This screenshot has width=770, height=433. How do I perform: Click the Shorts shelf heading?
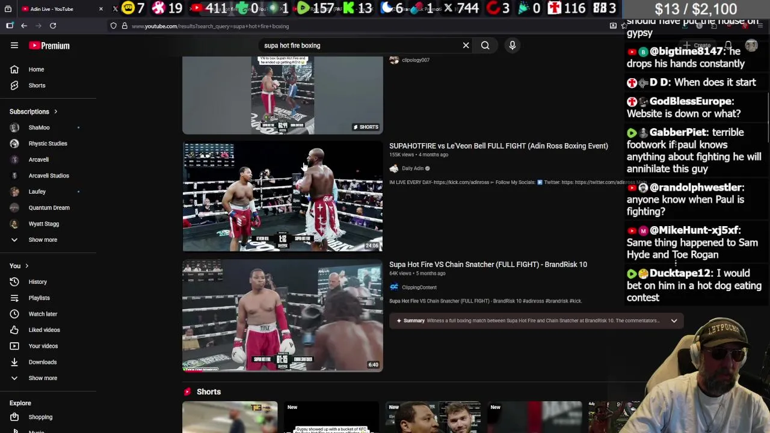point(209,392)
